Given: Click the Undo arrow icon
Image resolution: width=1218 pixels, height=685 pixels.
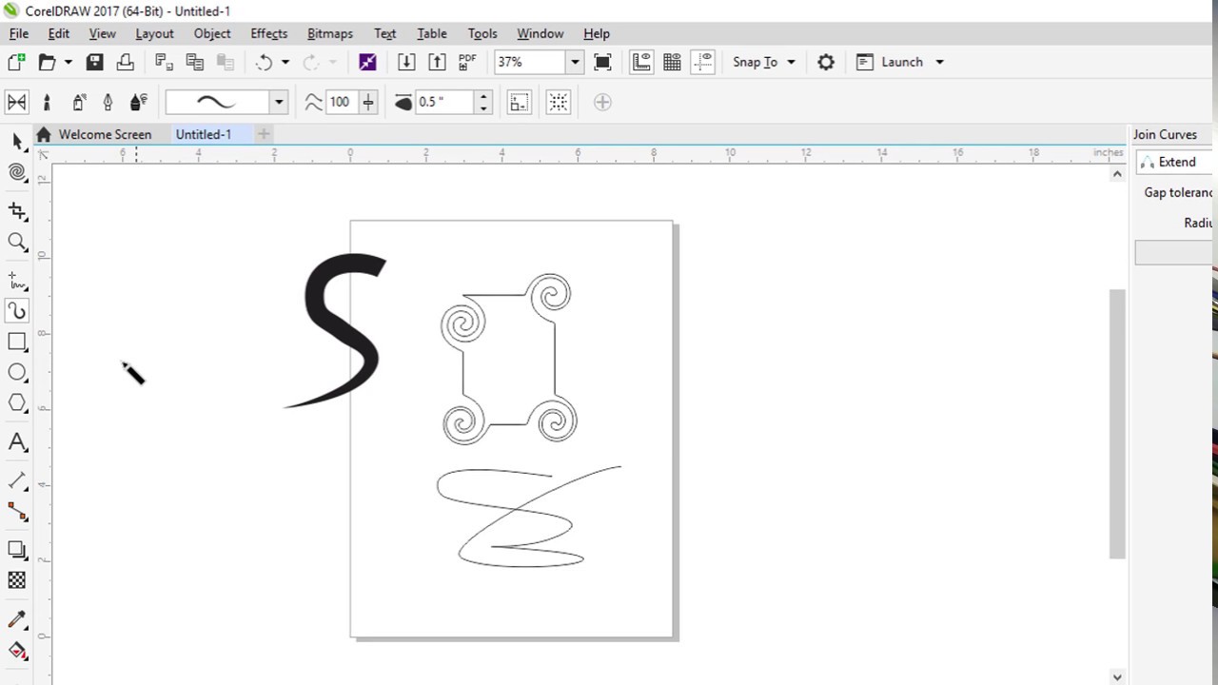Looking at the screenshot, I should (x=264, y=62).
